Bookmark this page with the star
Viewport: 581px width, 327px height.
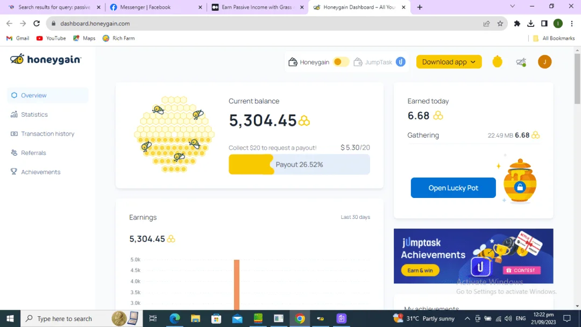pos(500,23)
